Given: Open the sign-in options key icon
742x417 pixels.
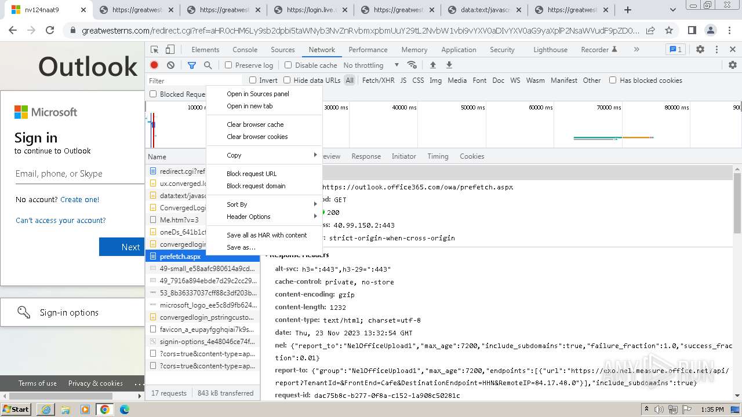Looking at the screenshot, I should point(24,313).
